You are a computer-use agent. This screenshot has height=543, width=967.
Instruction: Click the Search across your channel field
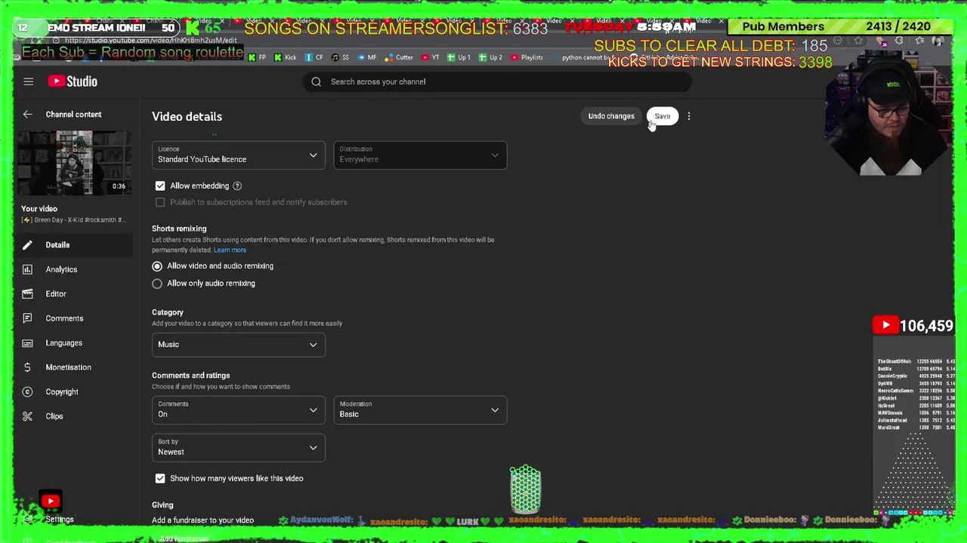pyautogui.click(x=499, y=81)
